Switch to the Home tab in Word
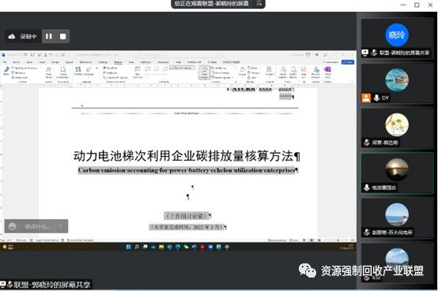The image size is (438, 291). [x=16, y=62]
